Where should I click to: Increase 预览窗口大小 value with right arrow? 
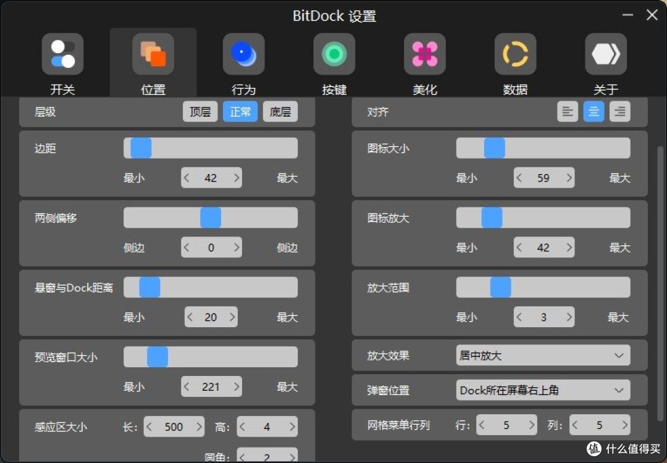[237, 387]
